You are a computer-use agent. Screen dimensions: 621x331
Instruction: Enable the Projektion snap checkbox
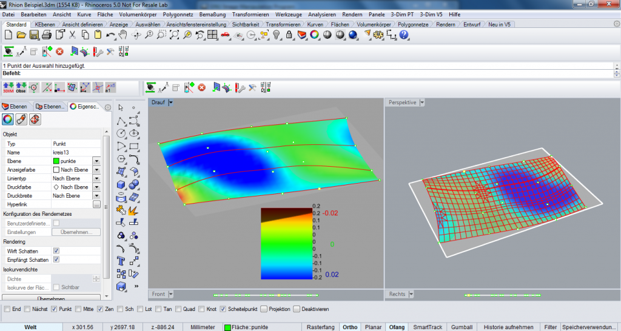[x=264, y=309]
